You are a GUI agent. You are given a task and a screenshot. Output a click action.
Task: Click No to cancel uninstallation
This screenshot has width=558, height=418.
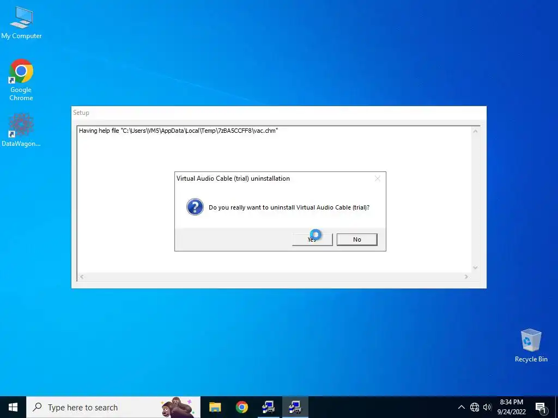click(357, 239)
